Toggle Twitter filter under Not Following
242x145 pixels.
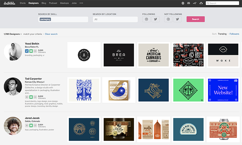tap(177, 19)
